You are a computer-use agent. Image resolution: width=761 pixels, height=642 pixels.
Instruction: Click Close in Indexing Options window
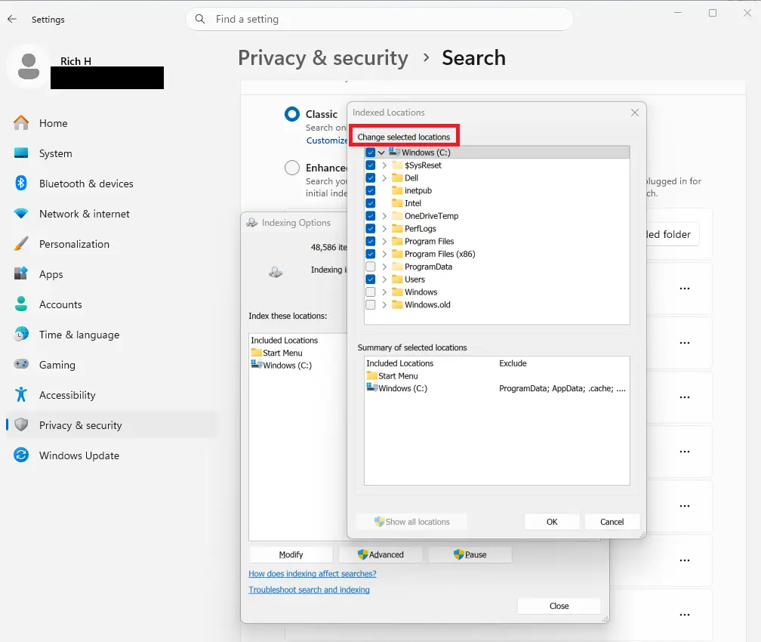[x=559, y=606]
